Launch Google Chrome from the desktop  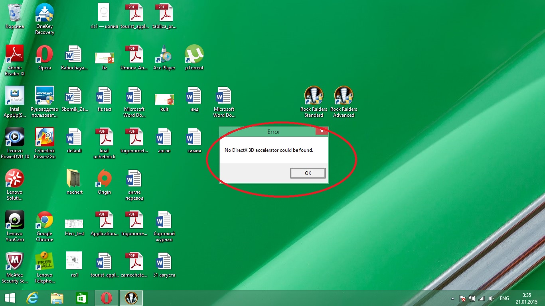[x=45, y=226]
